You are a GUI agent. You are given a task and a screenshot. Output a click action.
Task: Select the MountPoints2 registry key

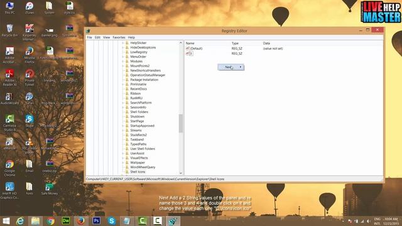click(x=139, y=66)
